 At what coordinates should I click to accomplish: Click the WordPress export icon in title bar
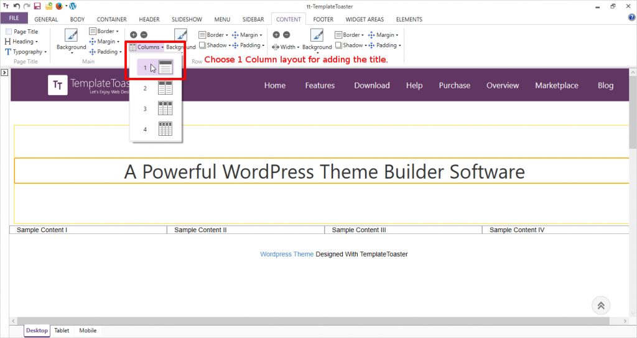point(73,6)
